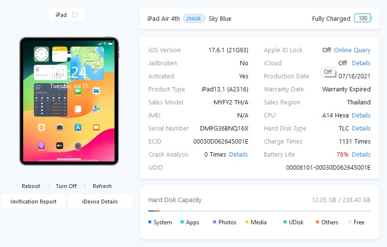Click the Sky Blue color label
The height and width of the screenshot is (247, 387).
point(220,19)
